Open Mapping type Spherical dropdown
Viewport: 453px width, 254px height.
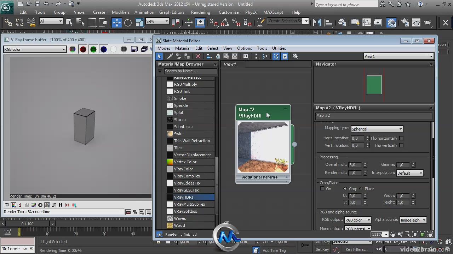coord(377,129)
